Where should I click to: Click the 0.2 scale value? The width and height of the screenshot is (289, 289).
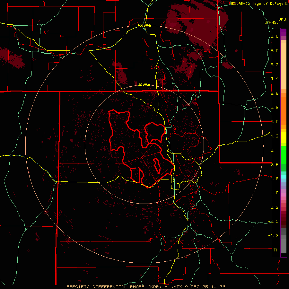click(275, 207)
